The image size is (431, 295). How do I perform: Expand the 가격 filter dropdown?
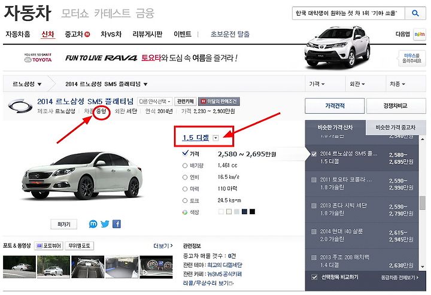point(317,84)
